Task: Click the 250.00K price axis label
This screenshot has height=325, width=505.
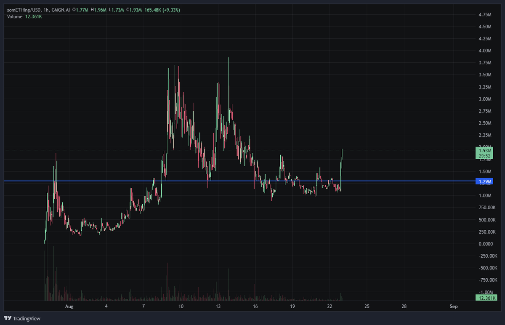Action: pos(487,232)
